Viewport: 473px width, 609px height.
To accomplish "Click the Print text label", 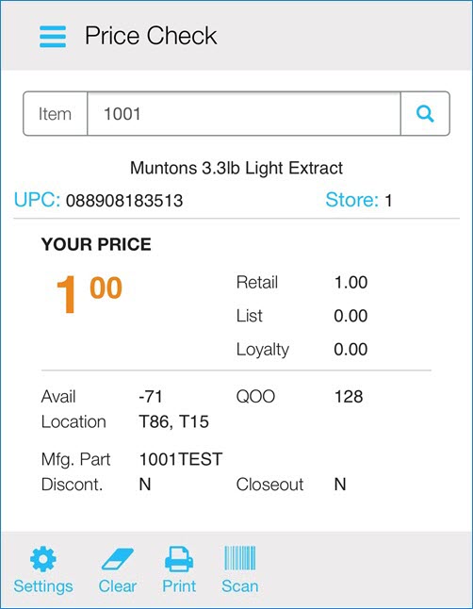I will [179, 586].
